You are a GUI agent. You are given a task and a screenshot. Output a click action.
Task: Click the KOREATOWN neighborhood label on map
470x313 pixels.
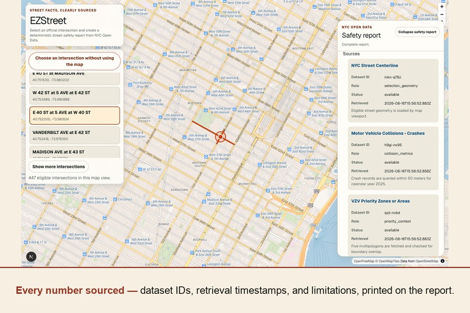click(179, 190)
